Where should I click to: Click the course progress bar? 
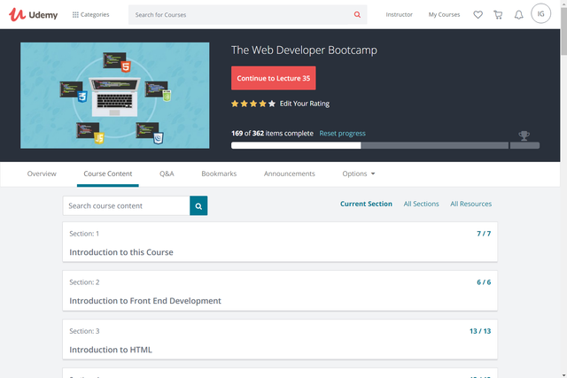point(369,145)
